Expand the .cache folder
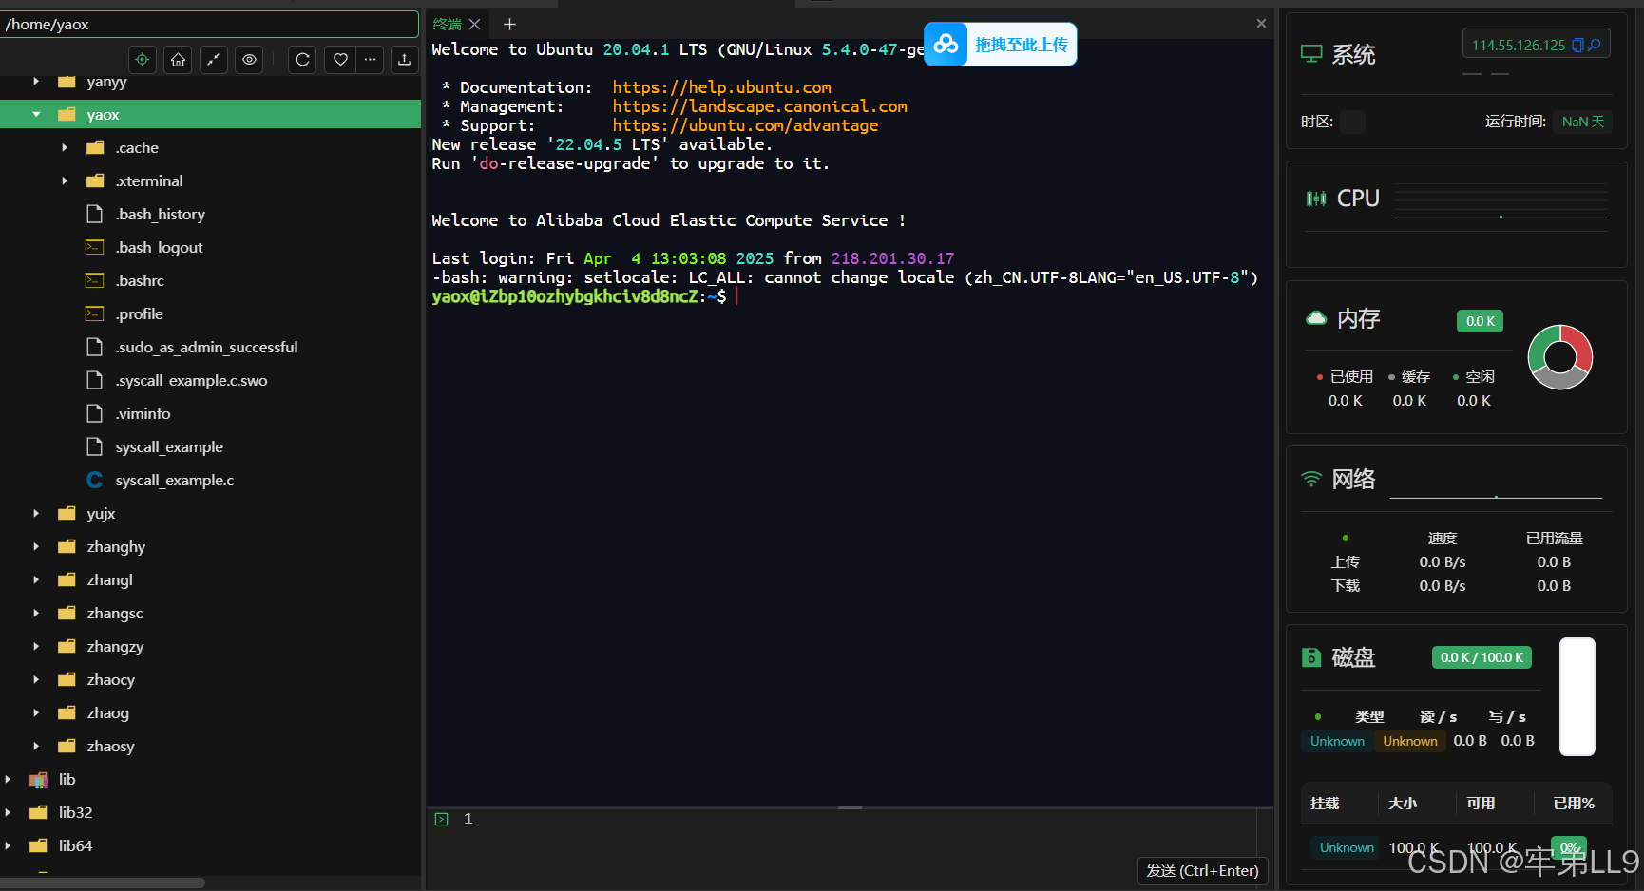Screen dimensions: 1644x891 pyautogui.click(x=65, y=147)
